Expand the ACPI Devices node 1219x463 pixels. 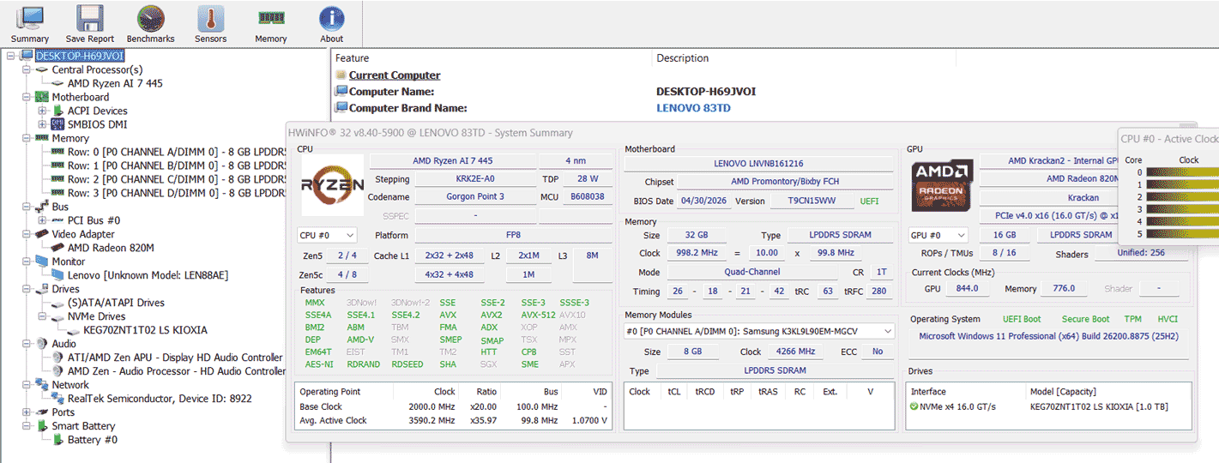click(x=43, y=111)
